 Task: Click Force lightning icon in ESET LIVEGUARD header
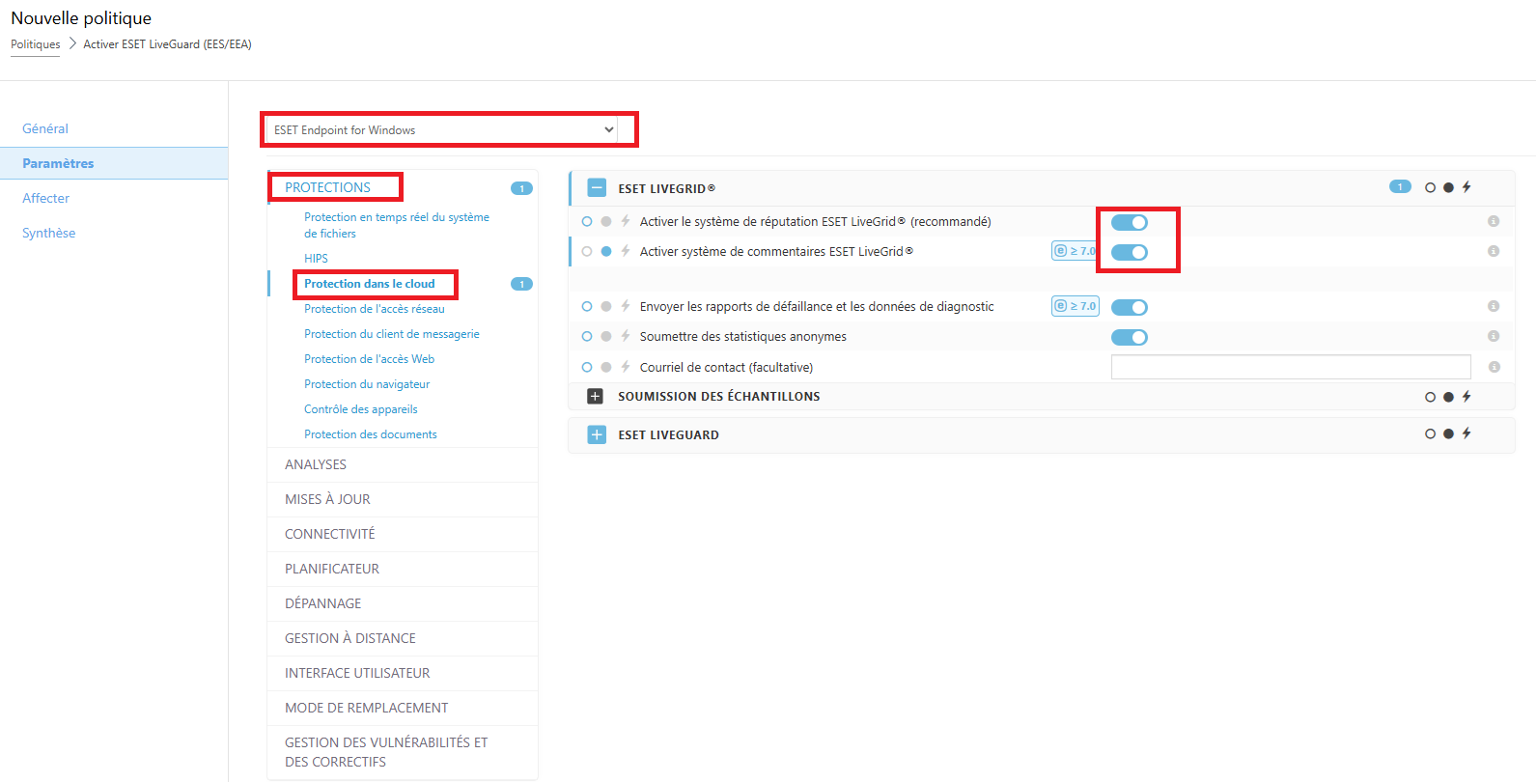click(x=1466, y=433)
